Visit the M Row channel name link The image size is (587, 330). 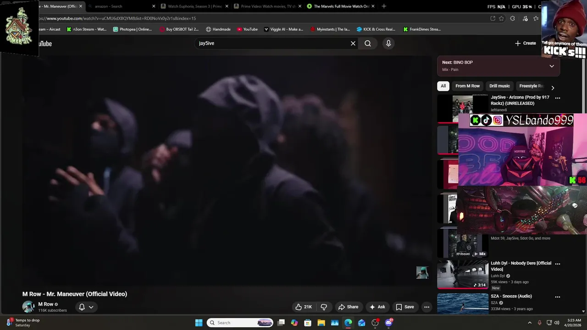pyautogui.click(x=45, y=304)
